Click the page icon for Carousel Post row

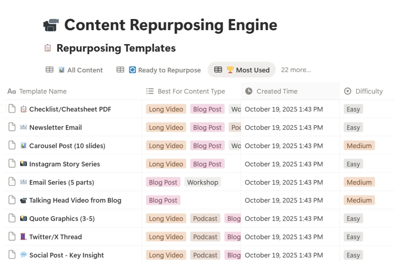click(12, 145)
